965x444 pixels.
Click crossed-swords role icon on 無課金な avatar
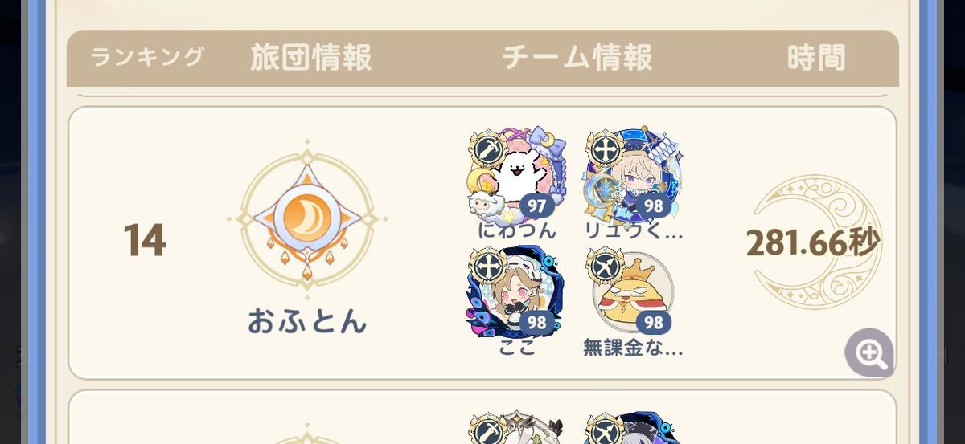tap(605, 264)
